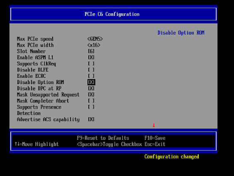Click the Spacebar Toggle Checkbox hint

tap(110, 144)
